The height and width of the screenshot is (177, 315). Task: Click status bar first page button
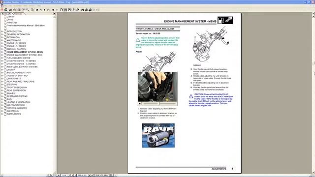click(x=72, y=175)
